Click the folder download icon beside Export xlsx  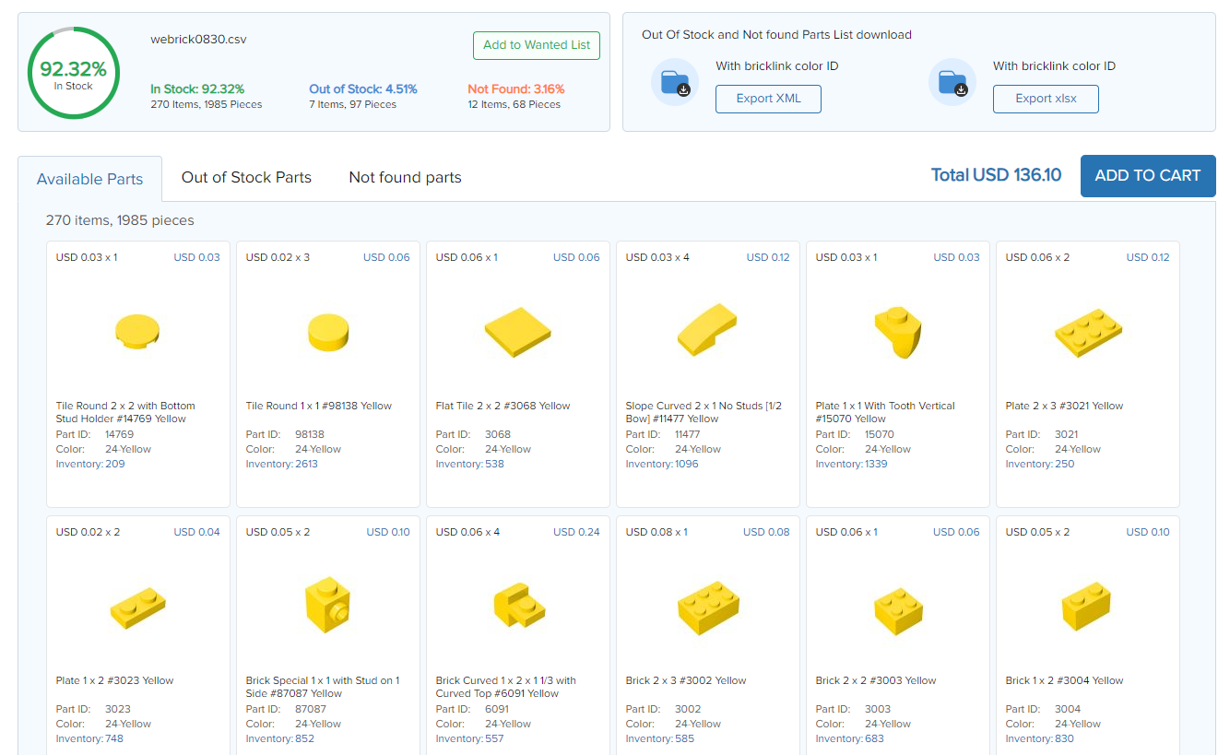coord(952,82)
